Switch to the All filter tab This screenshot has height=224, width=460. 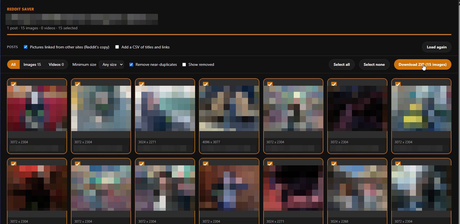click(x=13, y=64)
